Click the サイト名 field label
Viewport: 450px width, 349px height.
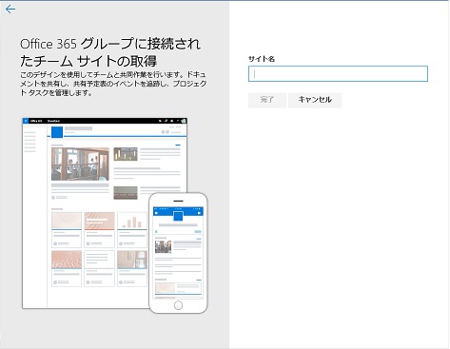tap(262, 59)
